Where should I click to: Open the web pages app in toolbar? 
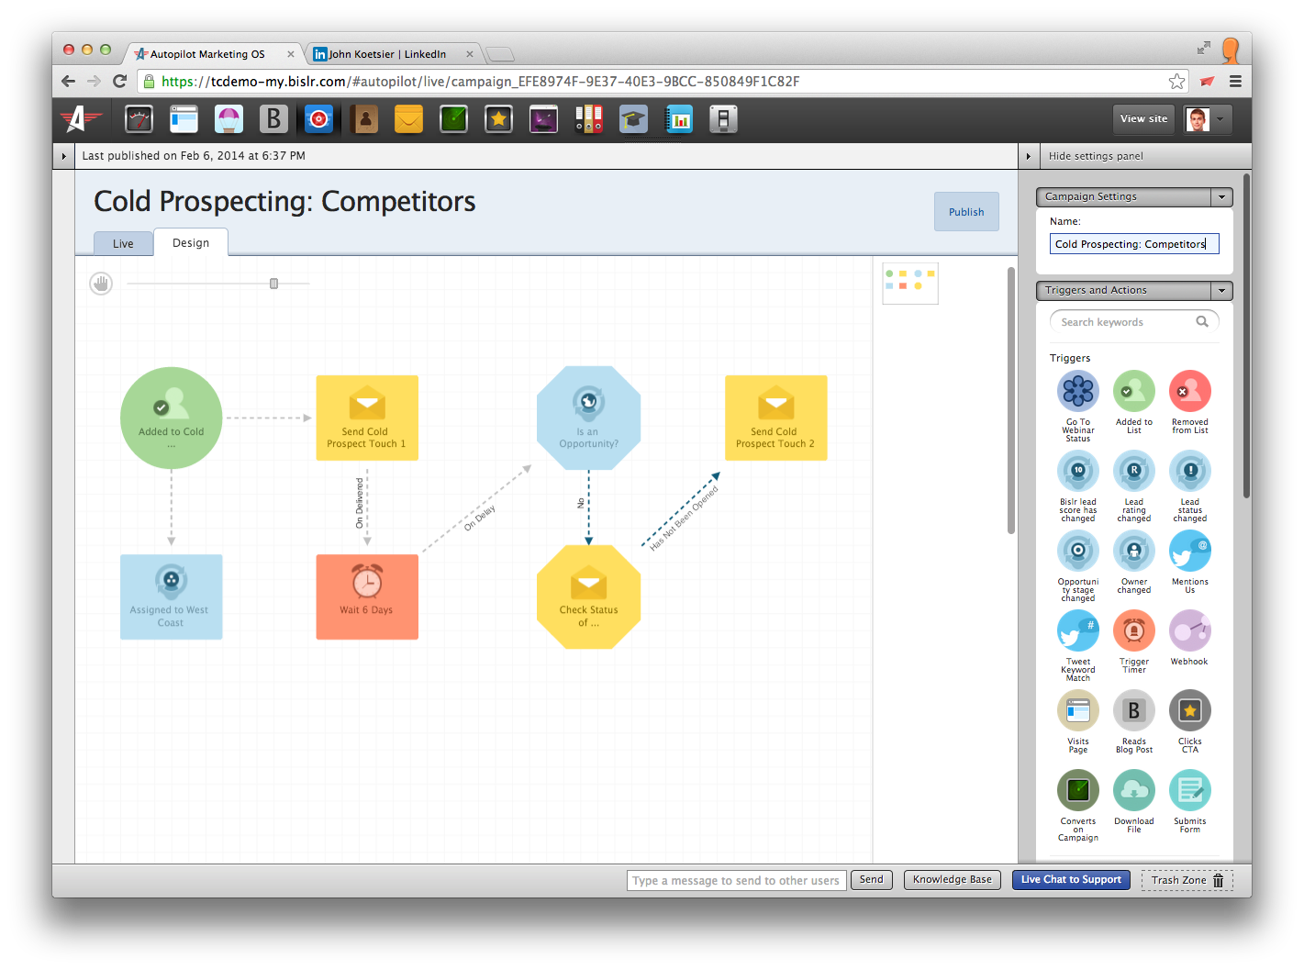(x=184, y=119)
